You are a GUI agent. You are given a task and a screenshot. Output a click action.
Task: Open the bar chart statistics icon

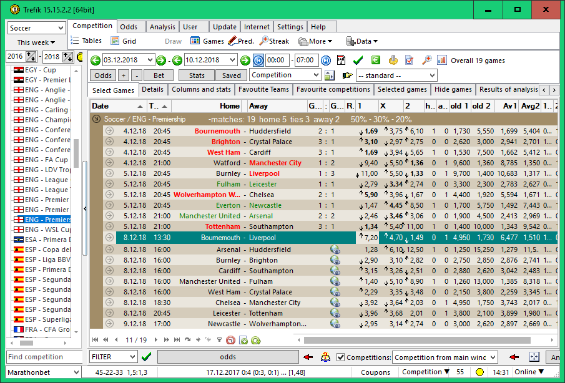pyautogui.click(x=442, y=61)
